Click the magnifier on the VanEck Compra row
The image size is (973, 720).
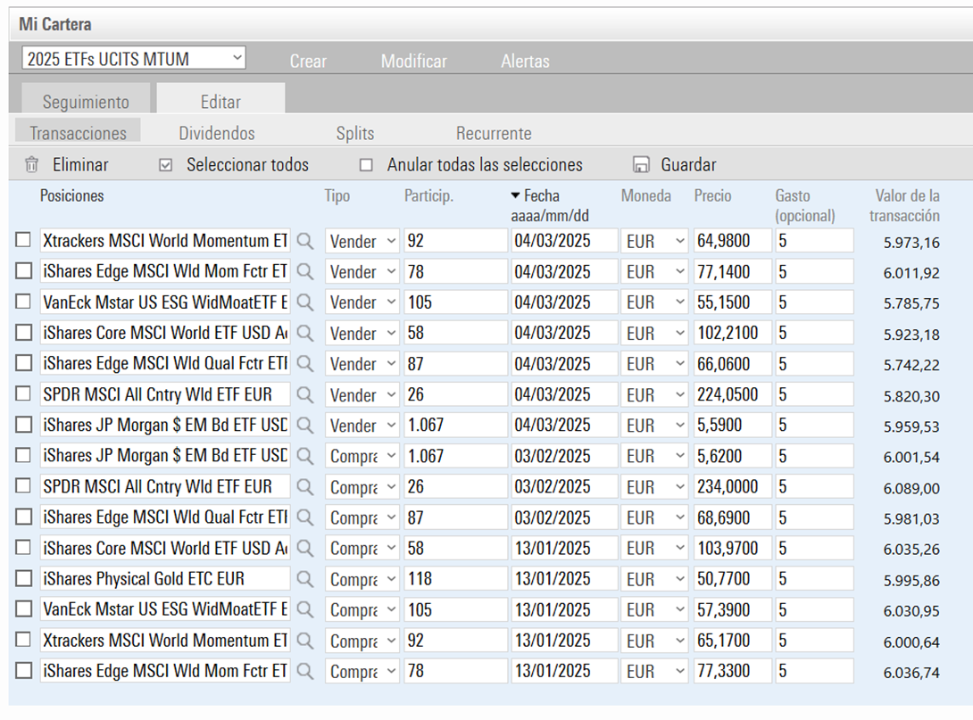point(304,609)
